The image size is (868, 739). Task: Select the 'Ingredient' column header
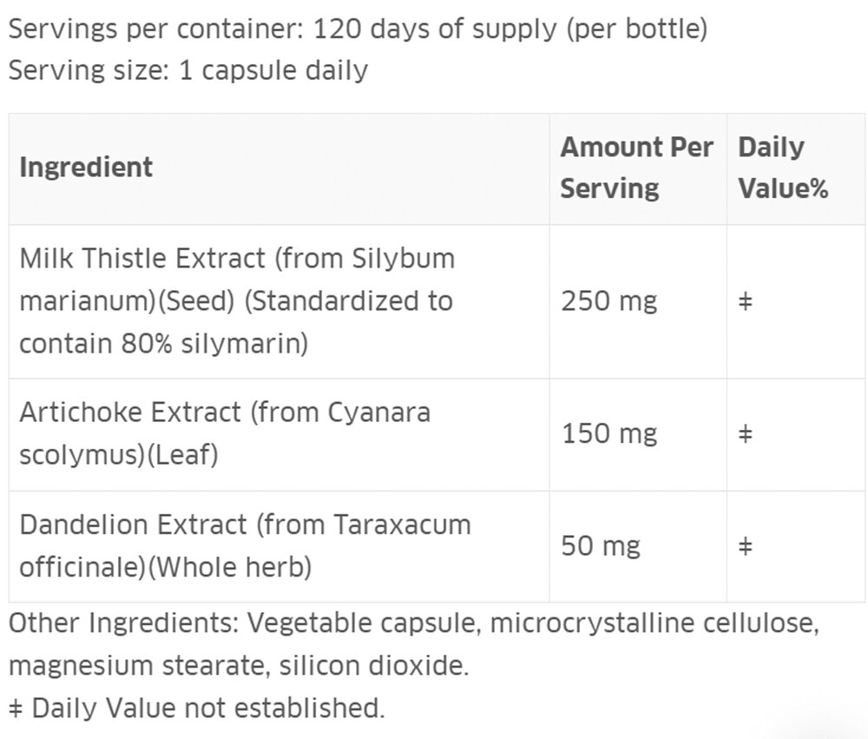[x=86, y=167]
